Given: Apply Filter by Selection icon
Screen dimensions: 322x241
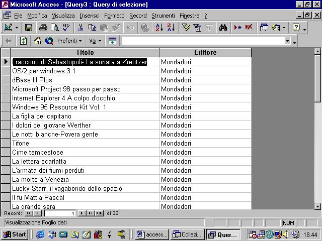Looking at the screenshot, I should tap(186, 28).
